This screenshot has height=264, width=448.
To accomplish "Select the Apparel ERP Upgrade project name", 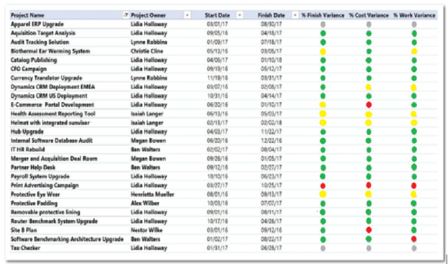I will click(x=37, y=24).
